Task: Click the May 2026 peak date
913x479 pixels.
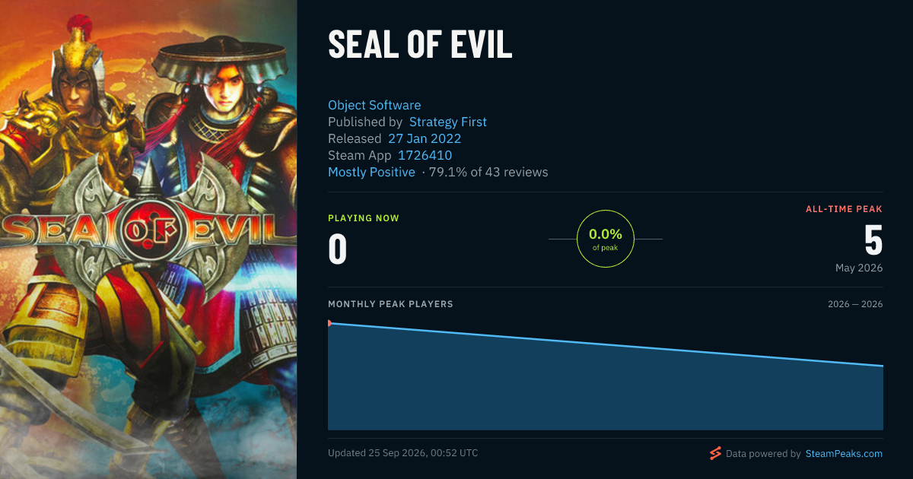Action: [859, 268]
